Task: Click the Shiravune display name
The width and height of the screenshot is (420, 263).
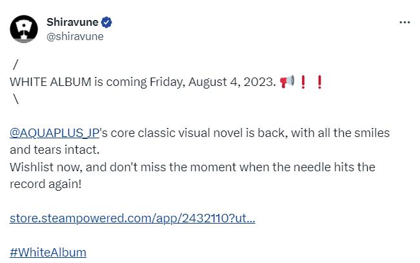Action: click(x=73, y=23)
